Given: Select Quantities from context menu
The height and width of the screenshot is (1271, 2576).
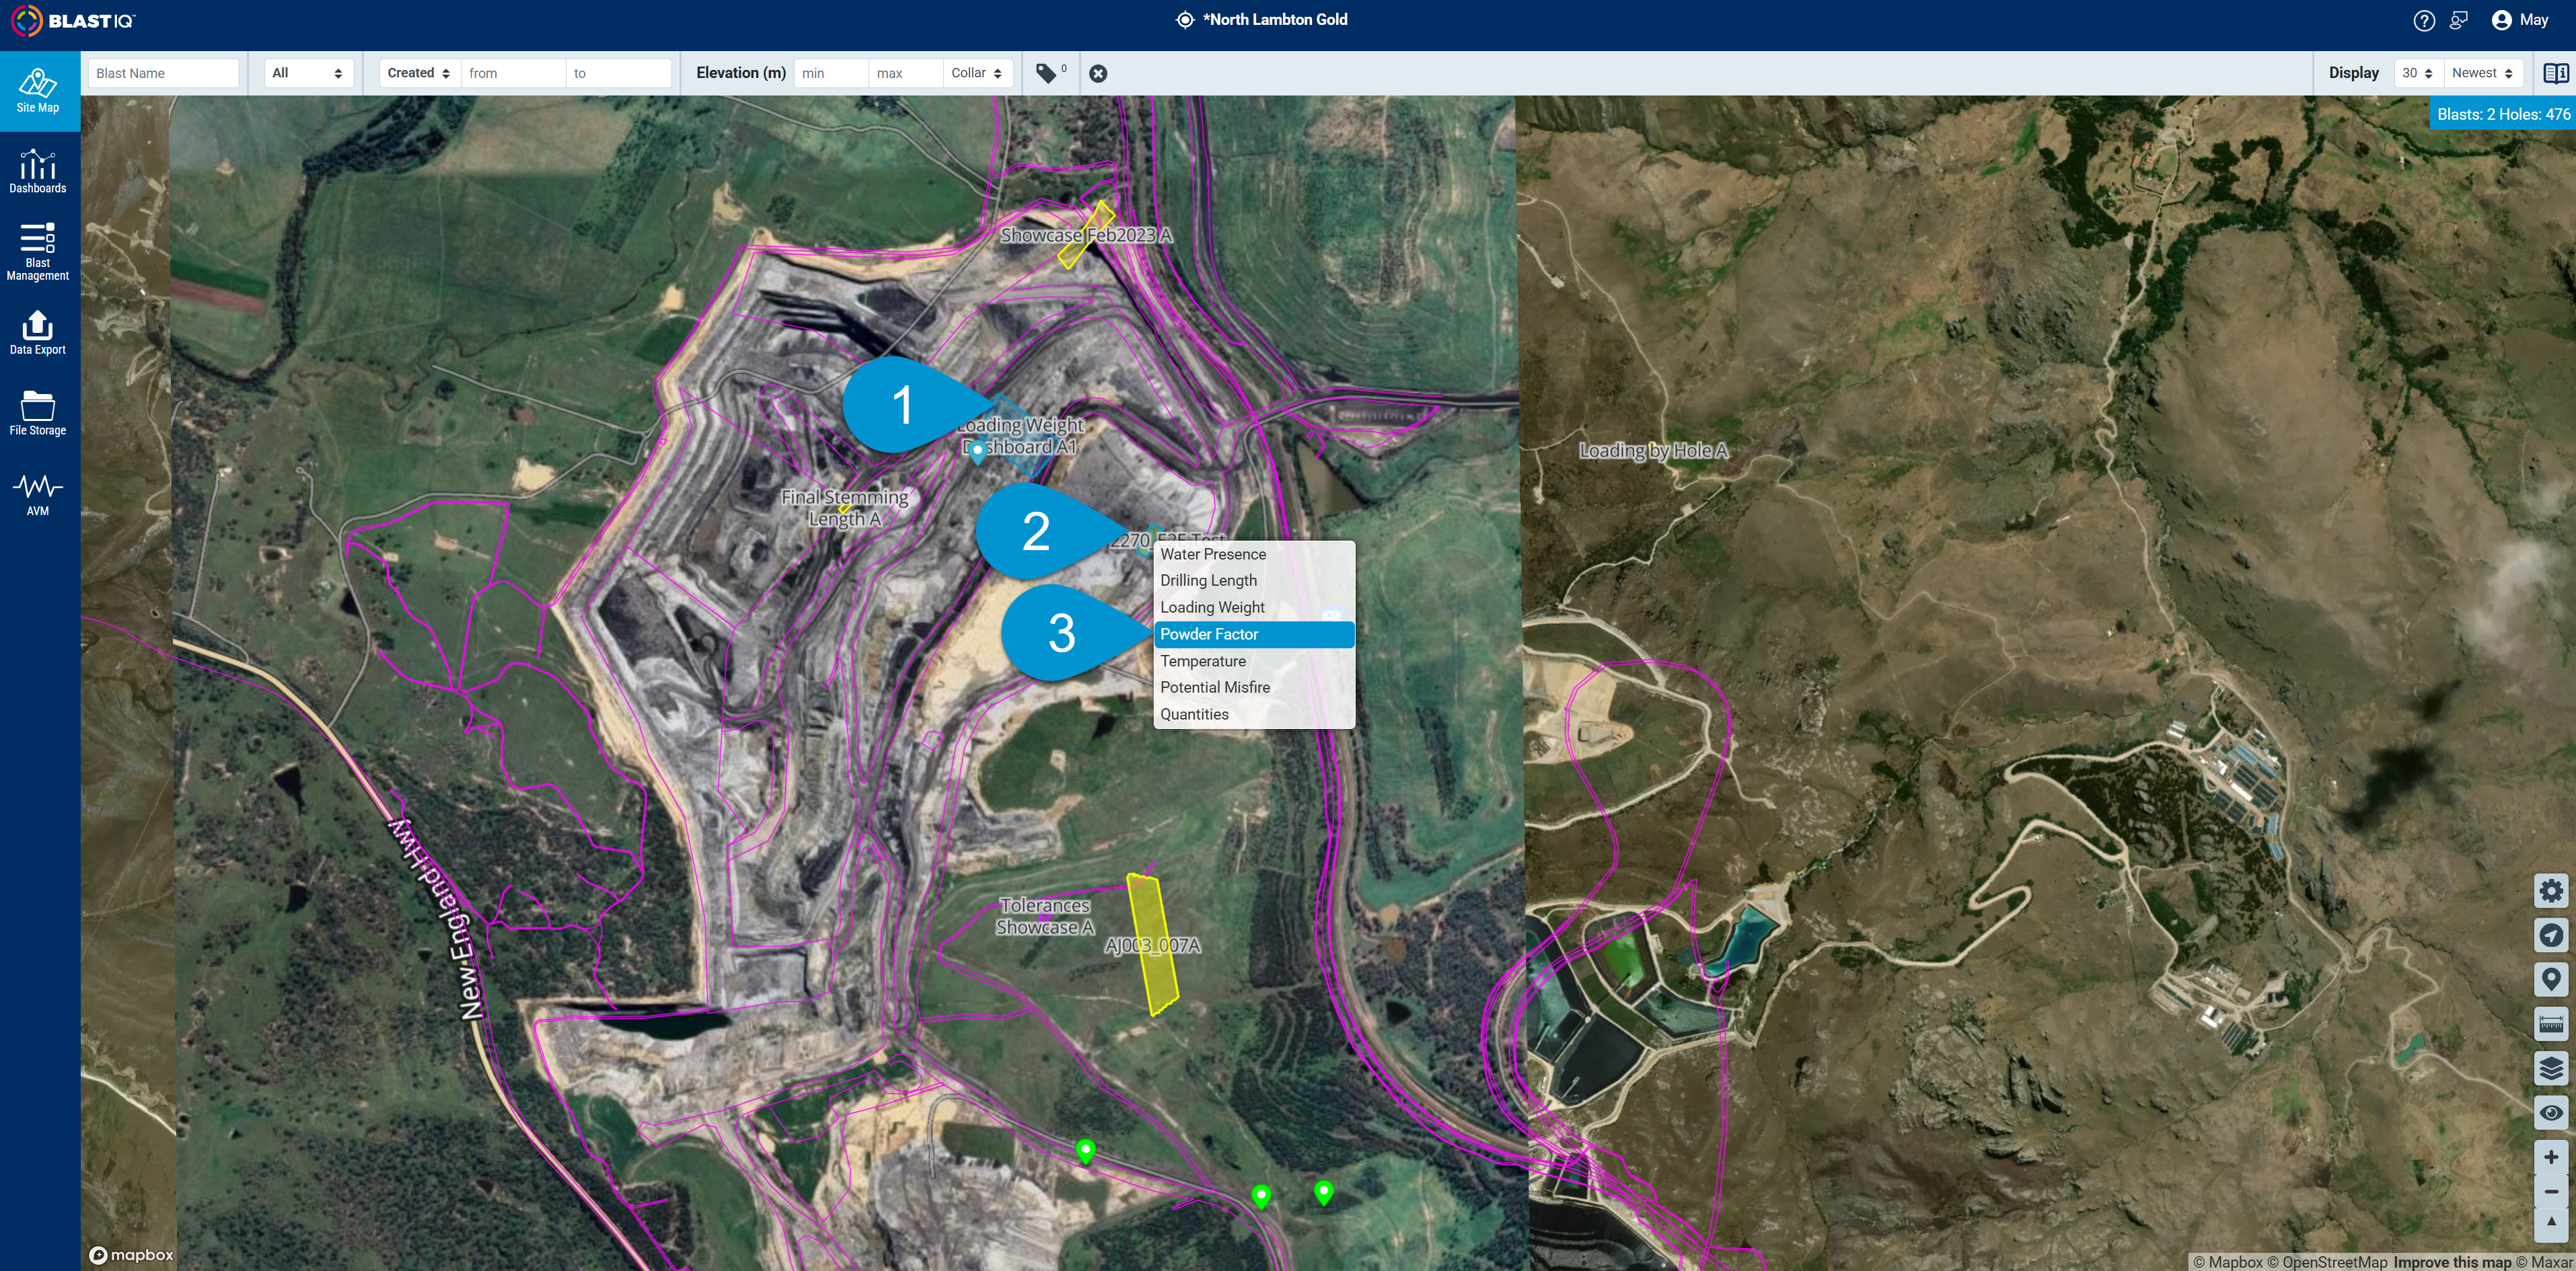Looking at the screenshot, I should tap(1254, 714).
